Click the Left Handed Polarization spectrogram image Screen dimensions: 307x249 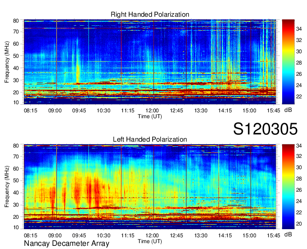click(150, 187)
